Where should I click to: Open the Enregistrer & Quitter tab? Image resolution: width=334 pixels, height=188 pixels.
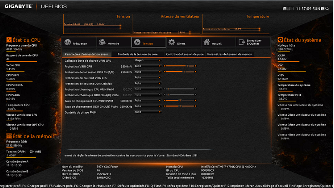(253, 42)
